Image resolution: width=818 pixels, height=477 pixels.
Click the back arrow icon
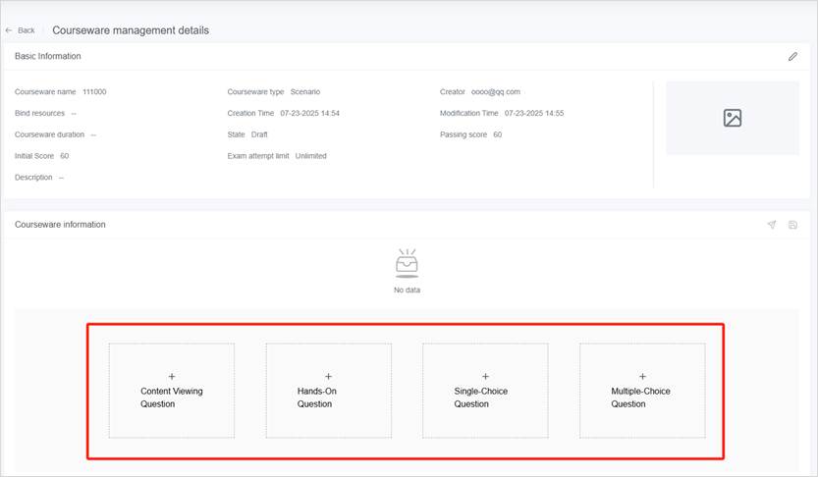click(x=9, y=30)
